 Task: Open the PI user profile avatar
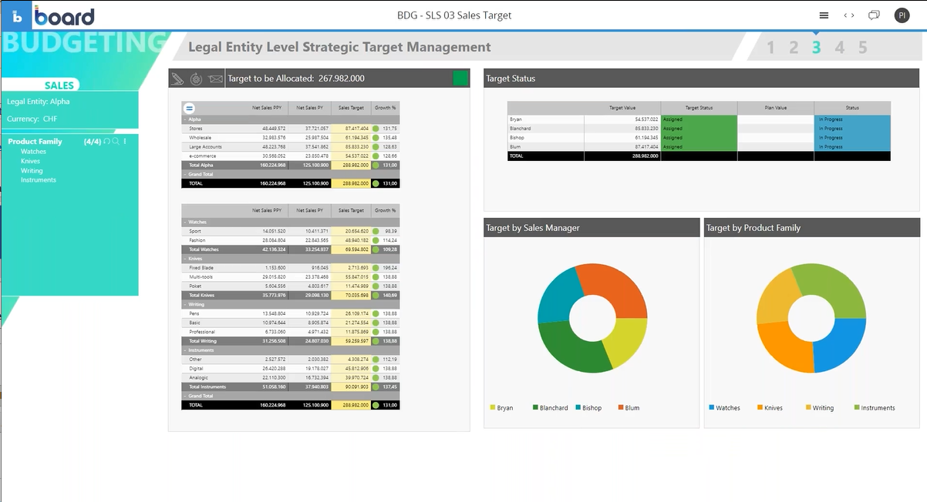coord(902,15)
